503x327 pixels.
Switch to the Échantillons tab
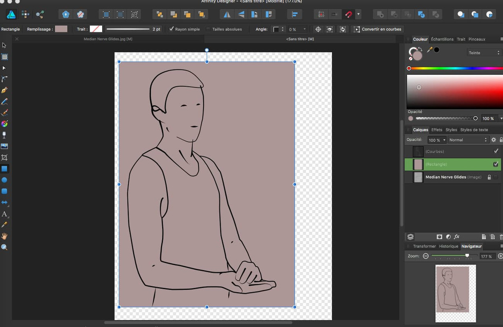[442, 39]
